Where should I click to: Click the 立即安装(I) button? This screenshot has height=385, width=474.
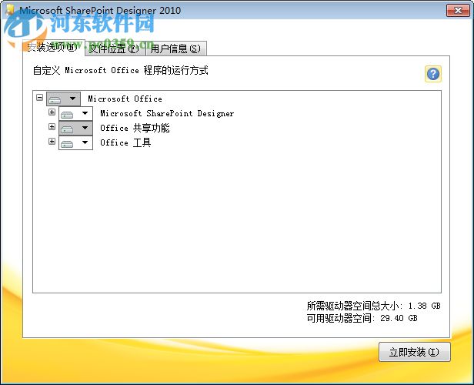tap(415, 352)
